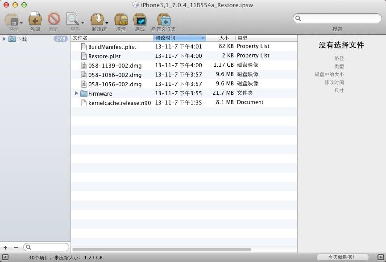Image resolution: width=386 pixels, height=262 pixels.
Task: Click the 文件夹 type cell
Action: pyautogui.click(x=245, y=93)
